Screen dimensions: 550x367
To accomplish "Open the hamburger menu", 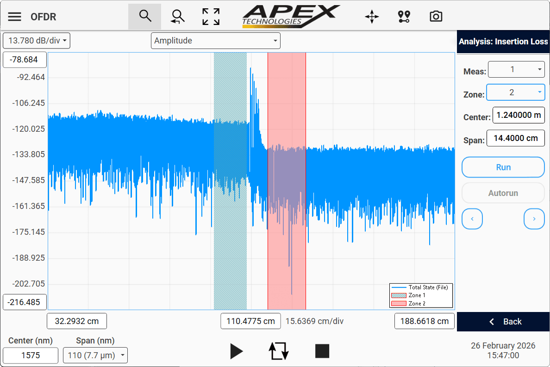I will pos(15,17).
